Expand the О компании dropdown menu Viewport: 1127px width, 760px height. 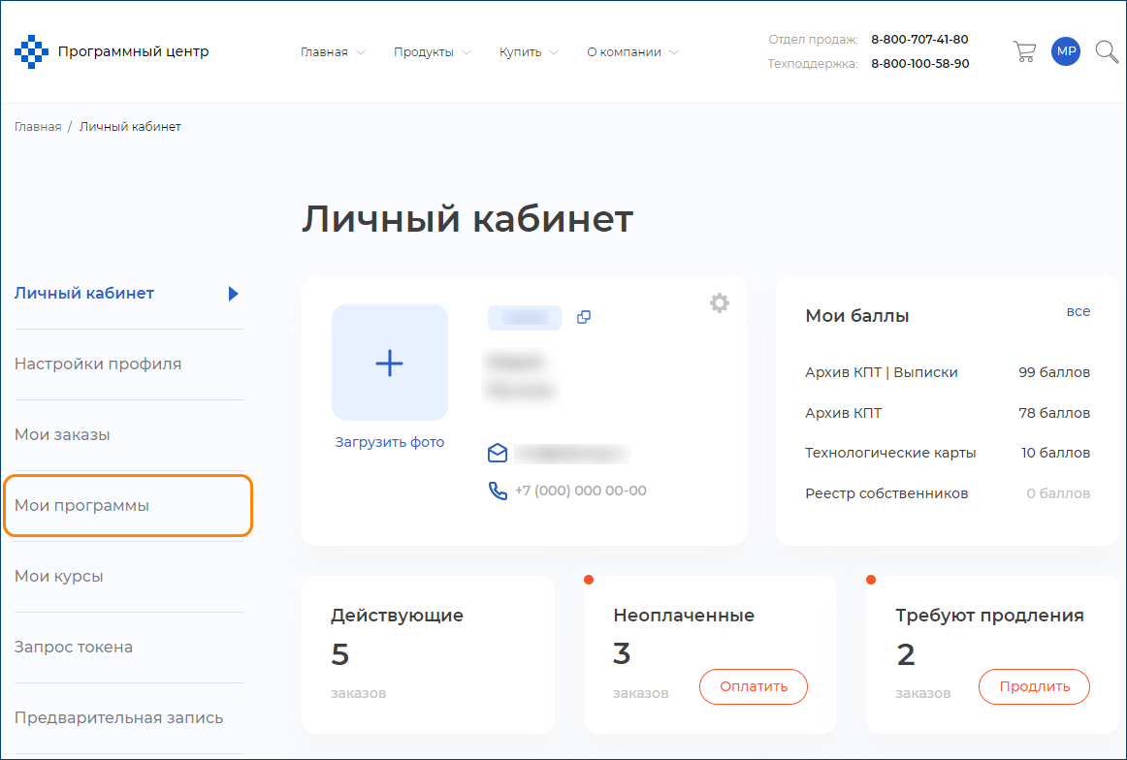[632, 52]
